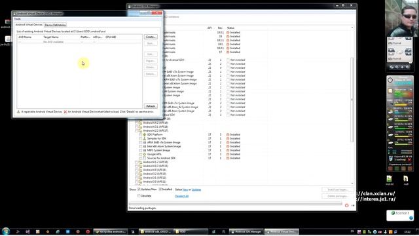Switch to the Device Definitions tab
Image resolution: width=419 pixels, height=236 pixels.
pos(55,25)
